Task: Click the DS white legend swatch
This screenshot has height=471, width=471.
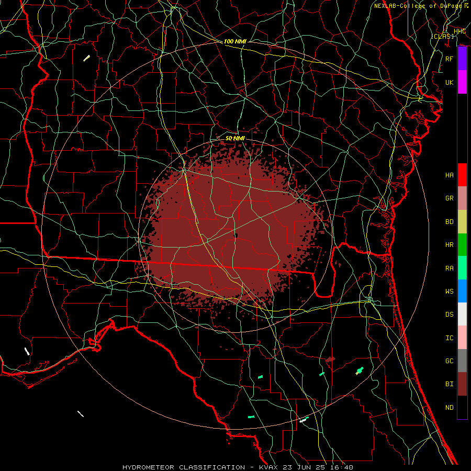Action: point(462,314)
